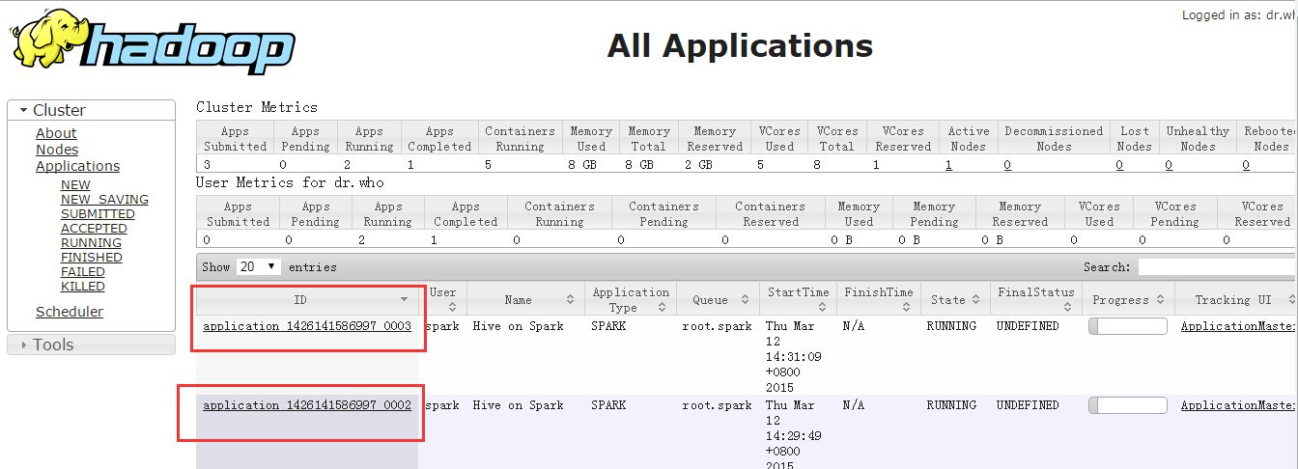Open the Show entries dropdown
This screenshot has height=469, width=1298.
[258, 266]
